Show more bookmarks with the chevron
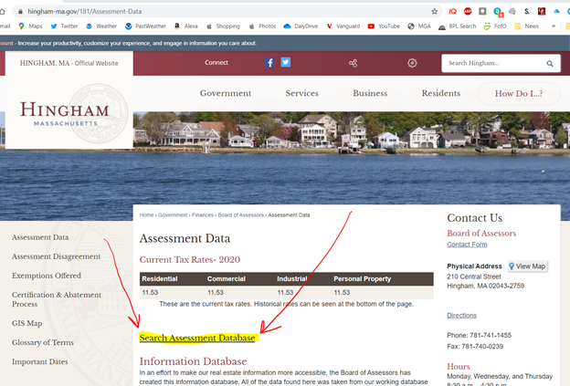The image size is (570, 386). click(553, 26)
